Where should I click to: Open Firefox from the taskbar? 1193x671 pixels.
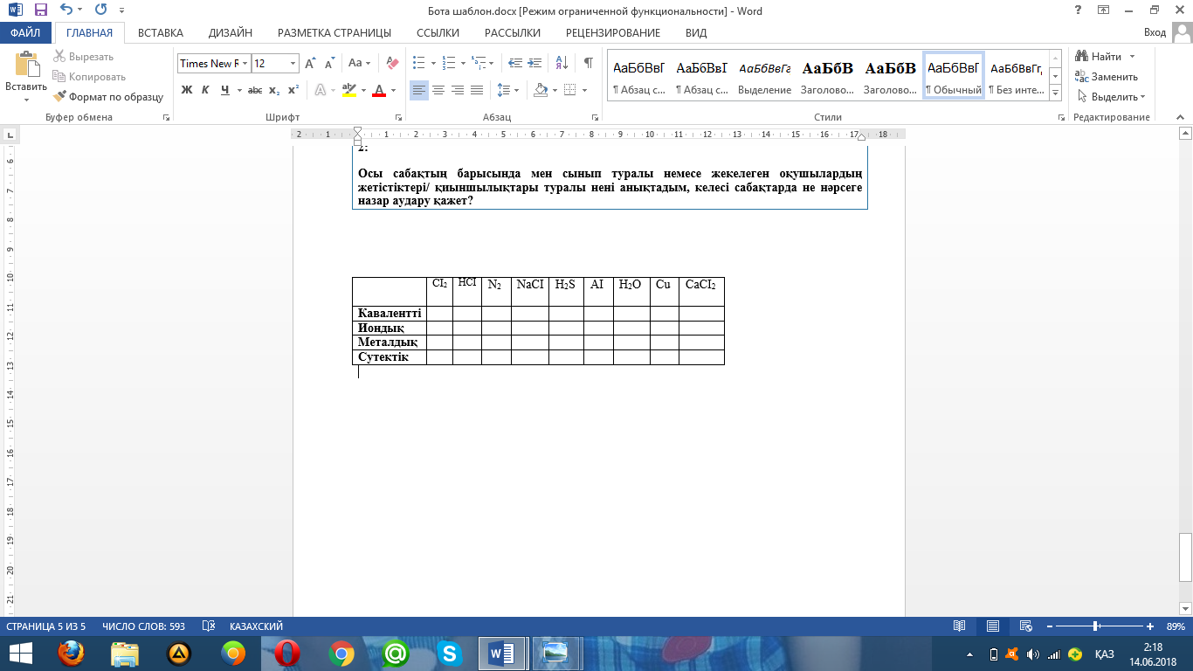click(72, 653)
